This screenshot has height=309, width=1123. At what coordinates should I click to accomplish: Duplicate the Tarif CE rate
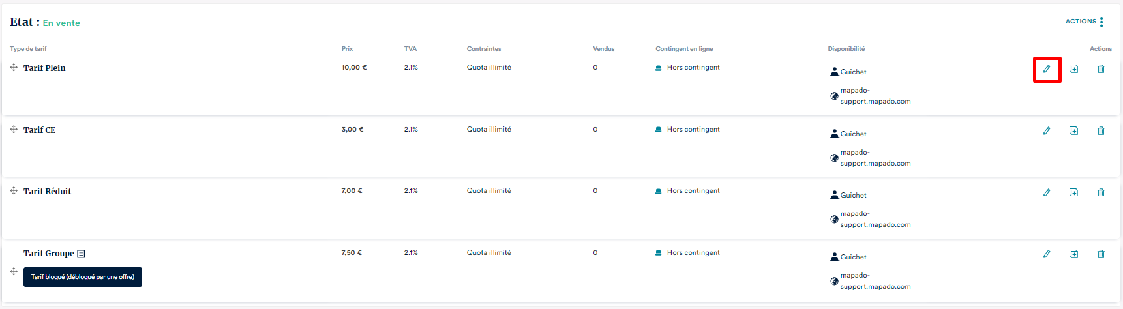1073,131
